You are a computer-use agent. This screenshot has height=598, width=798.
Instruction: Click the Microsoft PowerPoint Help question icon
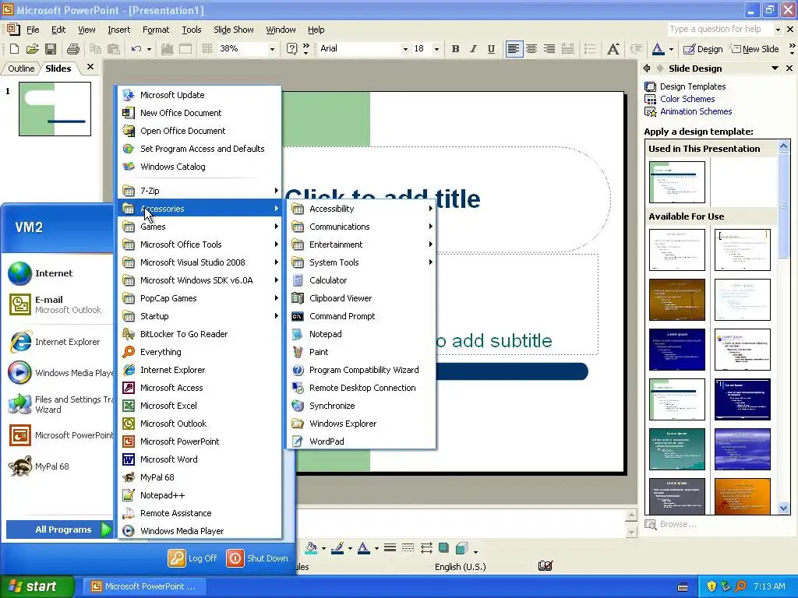[x=291, y=49]
